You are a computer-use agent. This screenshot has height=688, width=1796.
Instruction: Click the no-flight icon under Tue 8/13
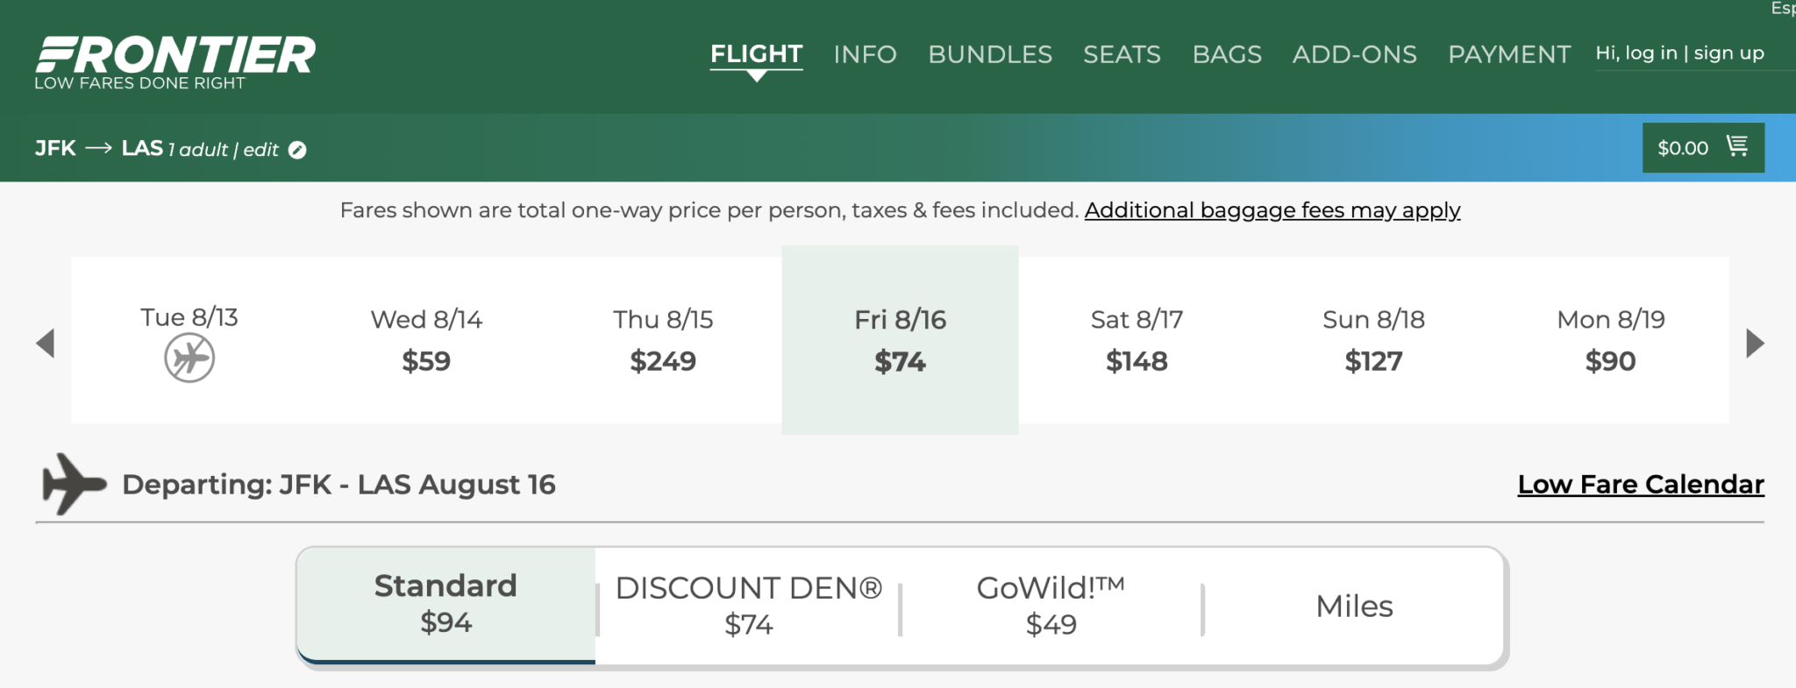click(188, 357)
